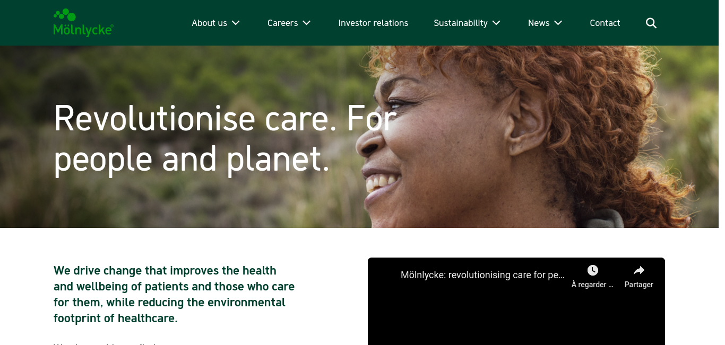Open the Contact link

point(605,23)
